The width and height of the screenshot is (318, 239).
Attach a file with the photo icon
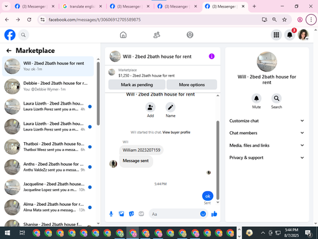click(121, 214)
